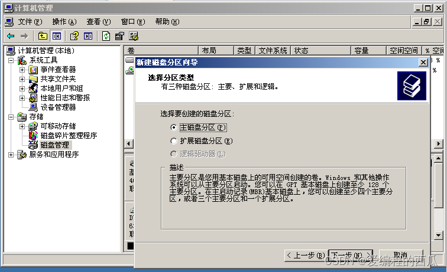Click the Refresh toolbar icon
Viewport: 447px width, 272px height.
coord(106,36)
